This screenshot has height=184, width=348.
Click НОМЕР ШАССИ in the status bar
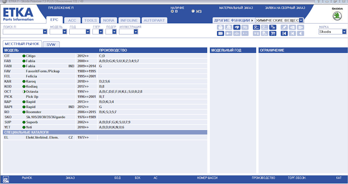coord(207,178)
